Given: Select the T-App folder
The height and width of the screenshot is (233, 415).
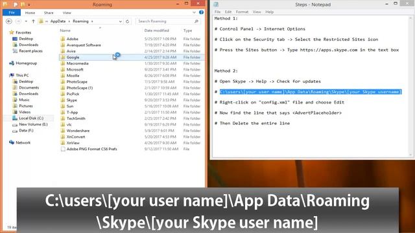Looking at the screenshot, I should [x=72, y=112].
